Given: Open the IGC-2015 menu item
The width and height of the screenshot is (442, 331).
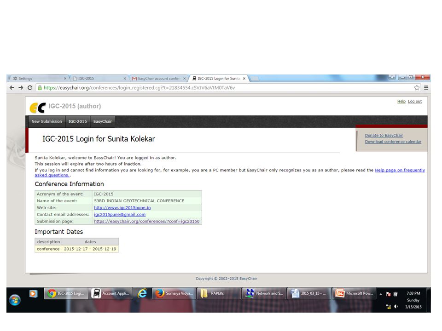Looking at the screenshot, I should click(x=77, y=121).
